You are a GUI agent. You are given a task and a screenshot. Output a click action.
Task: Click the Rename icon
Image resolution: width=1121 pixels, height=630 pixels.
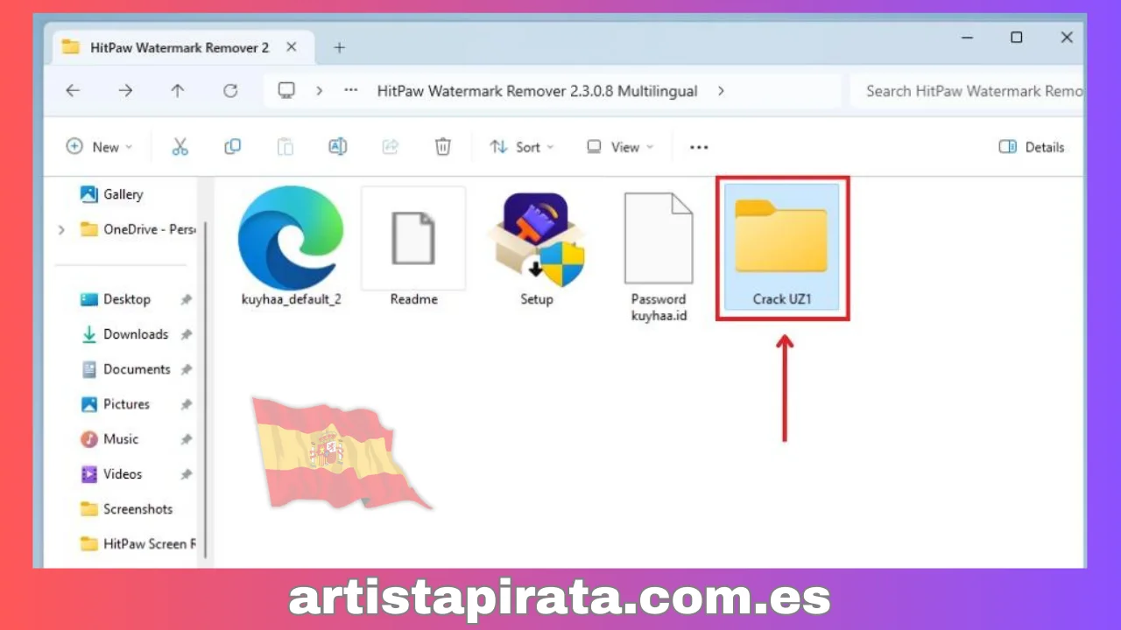coord(338,147)
